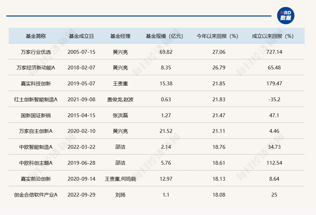The width and height of the screenshot is (316, 215).
Task: Select since-inception return 179.47
Action: tap(274, 83)
